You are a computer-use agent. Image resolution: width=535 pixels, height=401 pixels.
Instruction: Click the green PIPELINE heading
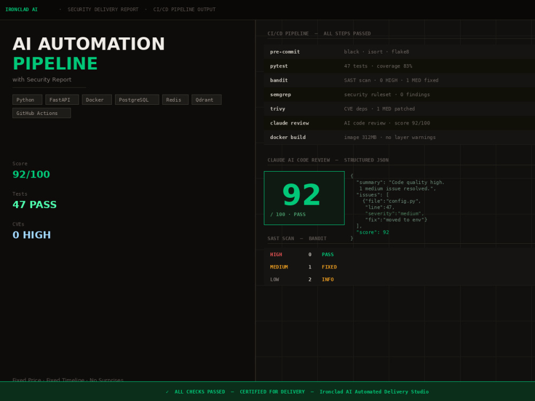[55, 64]
